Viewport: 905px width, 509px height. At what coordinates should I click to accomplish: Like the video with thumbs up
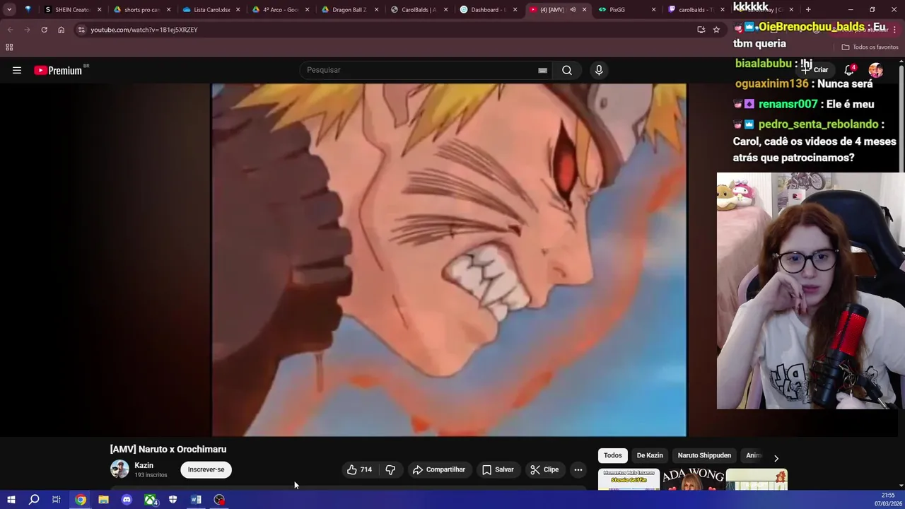click(x=359, y=469)
